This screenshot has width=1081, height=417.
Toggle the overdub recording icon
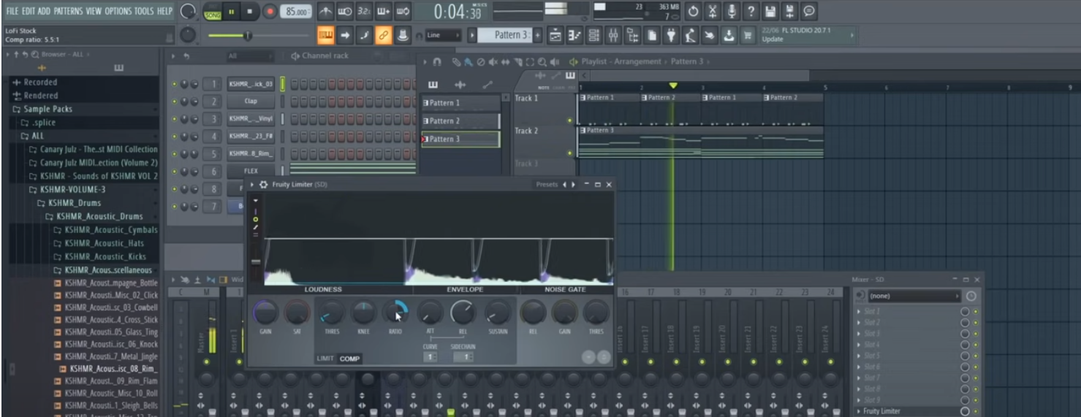click(384, 12)
